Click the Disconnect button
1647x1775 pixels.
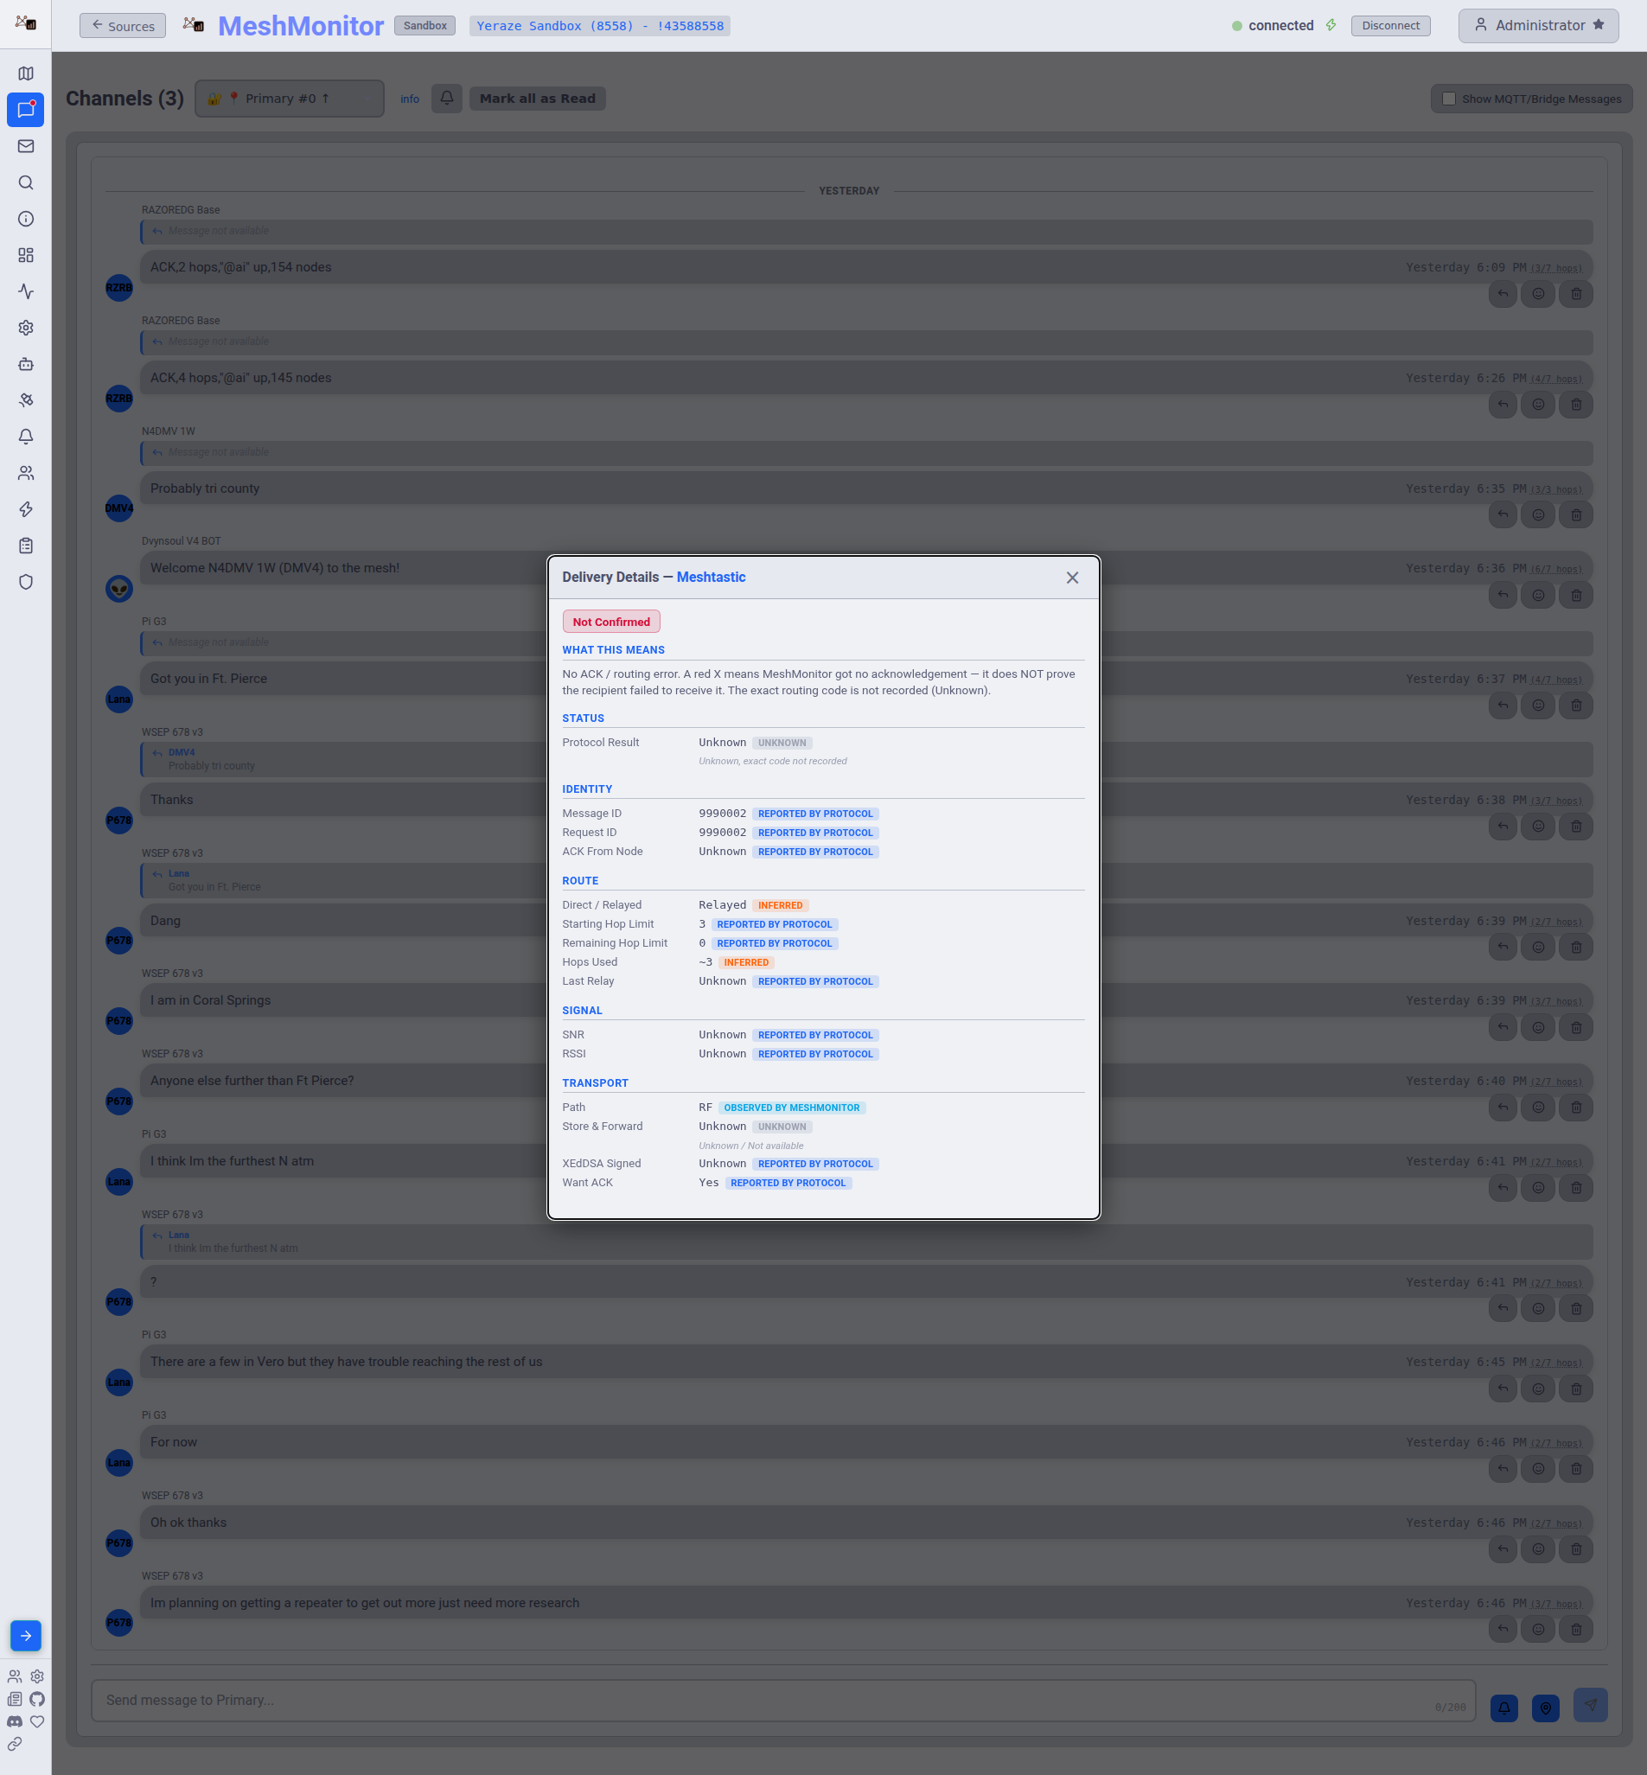coord(1390,26)
